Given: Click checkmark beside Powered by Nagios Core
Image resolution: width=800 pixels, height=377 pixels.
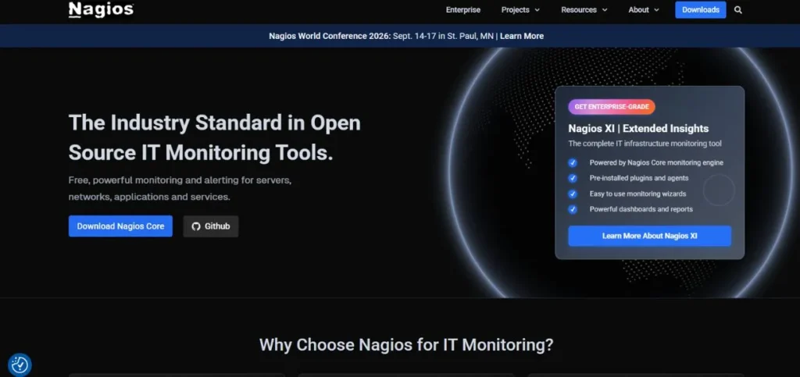Looking at the screenshot, I should (573, 163).
